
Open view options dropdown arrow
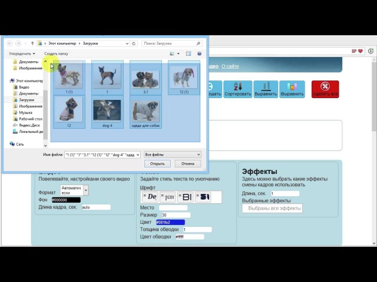178,53
